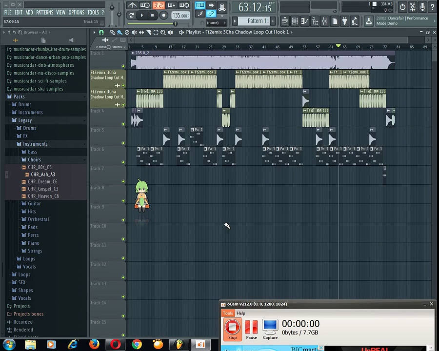This screenshot has width=439, height=351.
Task: Select the Zoom magnifier tool
Action: (x=163, y=33)
